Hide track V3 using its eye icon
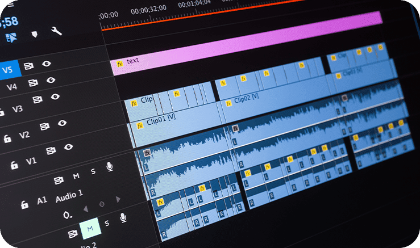Viewport: 420px width, 248px height. pos(55,96)
